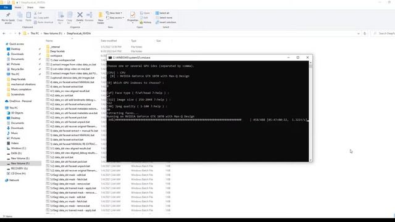The image size is (395, 222).
Task: Click Copy path in the ribbon
Action: tap(41, 18)
